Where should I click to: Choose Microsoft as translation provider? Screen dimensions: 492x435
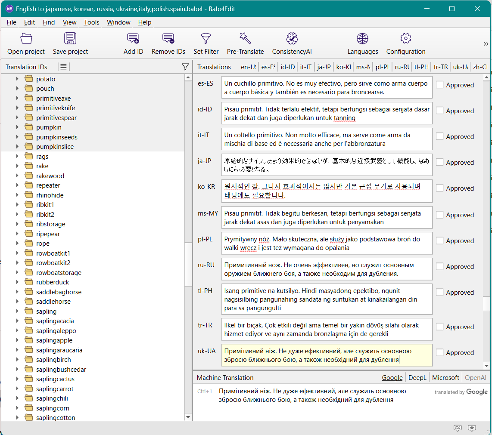(445, 378)
